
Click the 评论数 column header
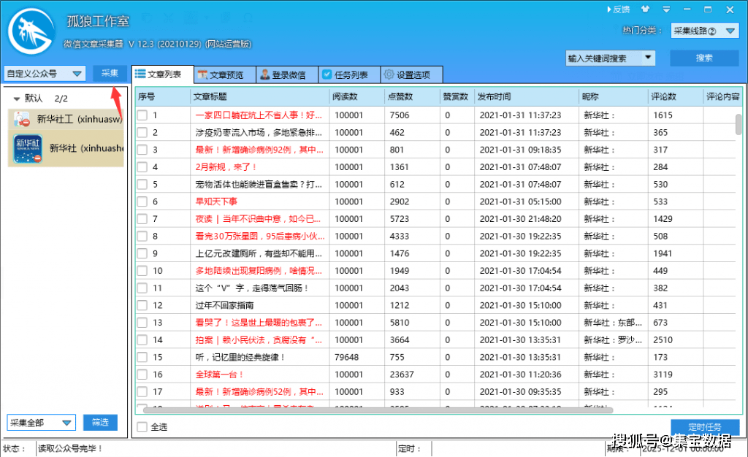[x=675, y=97]
